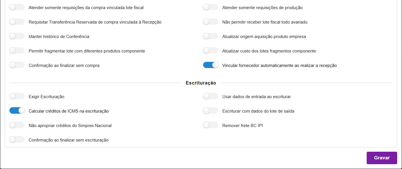Enable the 'Exigir Escrituração' toggle
The width and height of the screenshot is (402, 169).
(x=17, y=96)
